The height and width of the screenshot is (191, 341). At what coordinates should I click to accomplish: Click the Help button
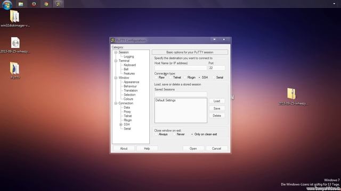coord(147,149)
